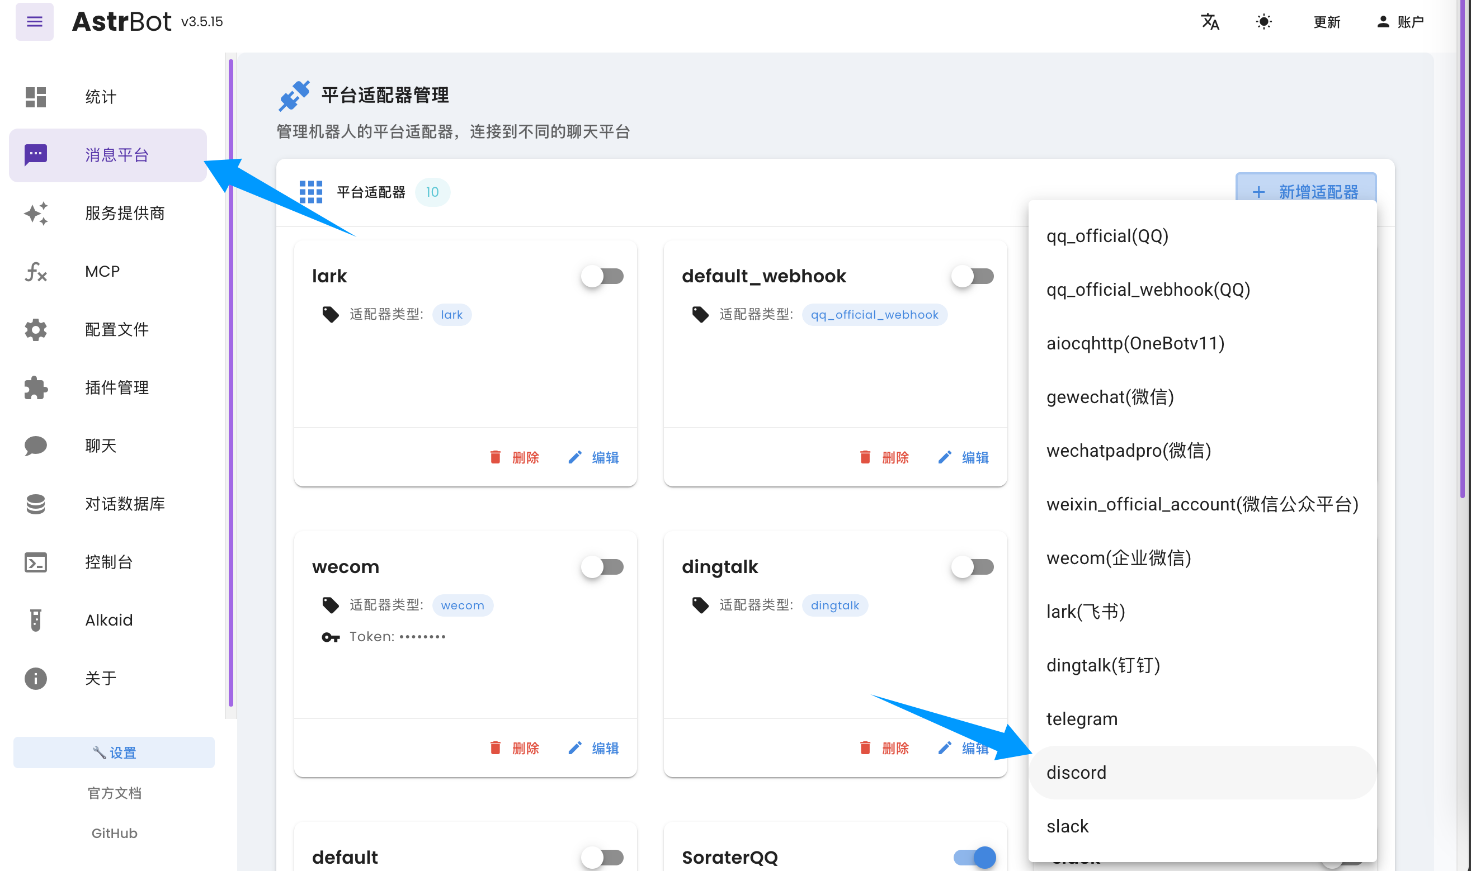
Task: Click the qq_official_webhook type chip
Action: [874, 315]
